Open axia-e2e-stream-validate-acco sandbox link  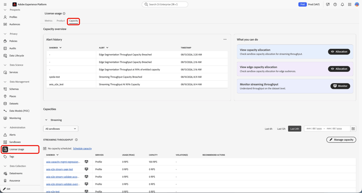(x=63, y=177)
